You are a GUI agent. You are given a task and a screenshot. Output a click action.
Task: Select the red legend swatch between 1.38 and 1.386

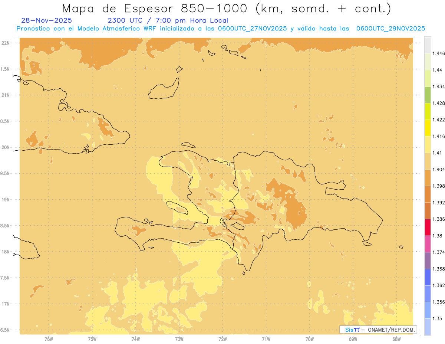428,227
